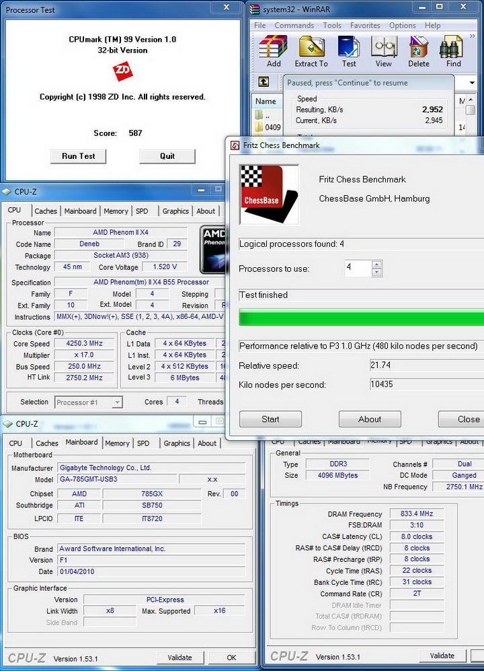Image resolution: width=484 pixels, height=671 pixels.
Task: Click the Name column header in WinRAR
Action: pyautogui.click(x=266, y=102)
